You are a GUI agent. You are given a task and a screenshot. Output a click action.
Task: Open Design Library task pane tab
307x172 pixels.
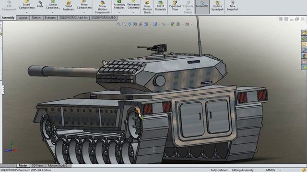(x=304, y=39)
